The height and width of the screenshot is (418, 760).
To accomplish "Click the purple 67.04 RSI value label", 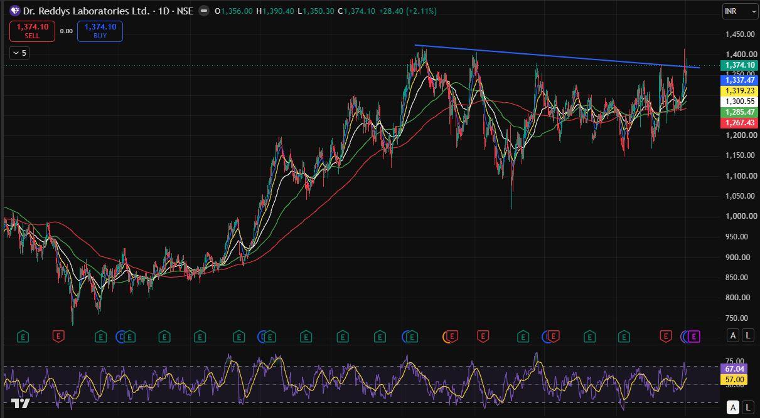I will click(x=734, y=370).
